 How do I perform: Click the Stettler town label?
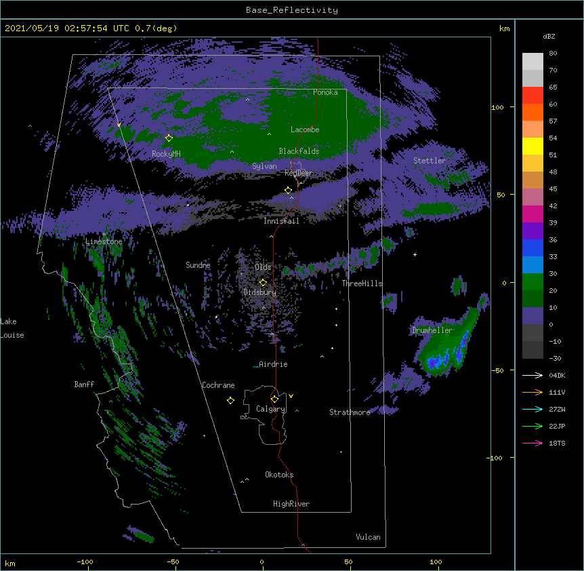(x=430, y=161)
